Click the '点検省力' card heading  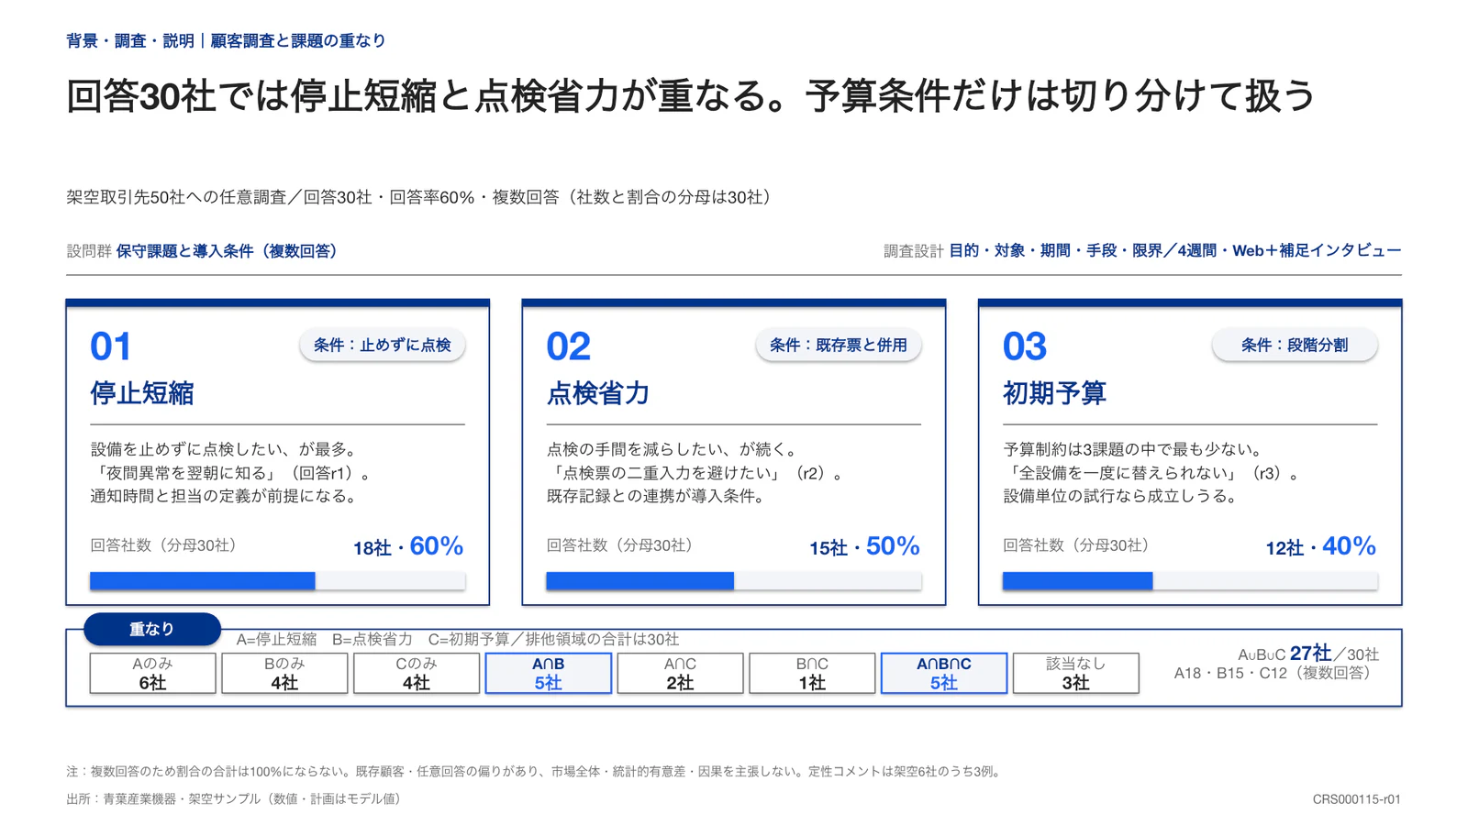pyautogui.click(x=598, y=393)
